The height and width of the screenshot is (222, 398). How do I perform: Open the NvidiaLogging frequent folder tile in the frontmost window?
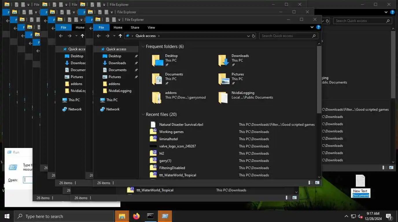pyautogui.click(x=246, y=97)
